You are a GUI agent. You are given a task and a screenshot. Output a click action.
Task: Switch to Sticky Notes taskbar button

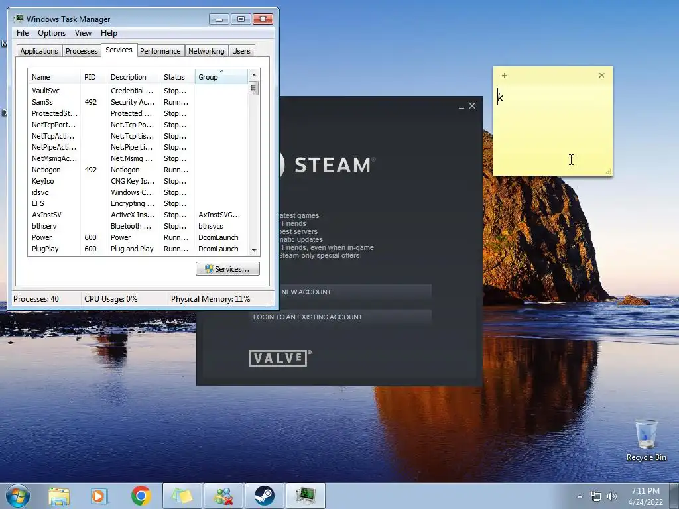tap(182, 496)
